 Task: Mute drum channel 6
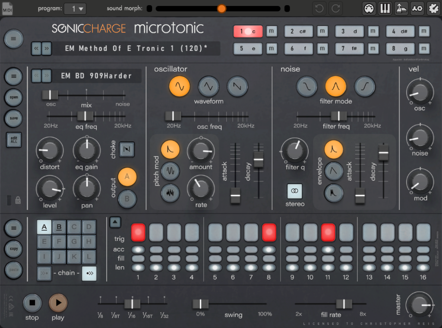click(322, 48)
